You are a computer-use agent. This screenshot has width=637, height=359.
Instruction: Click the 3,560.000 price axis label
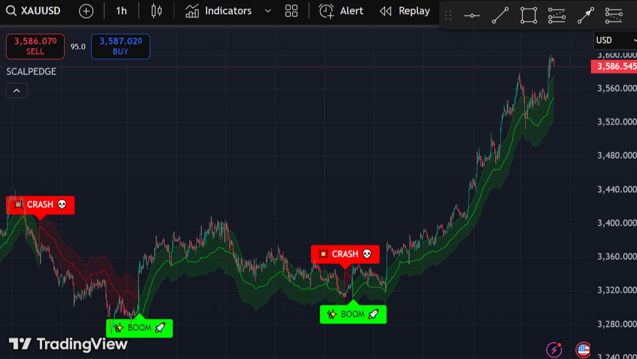616,89
